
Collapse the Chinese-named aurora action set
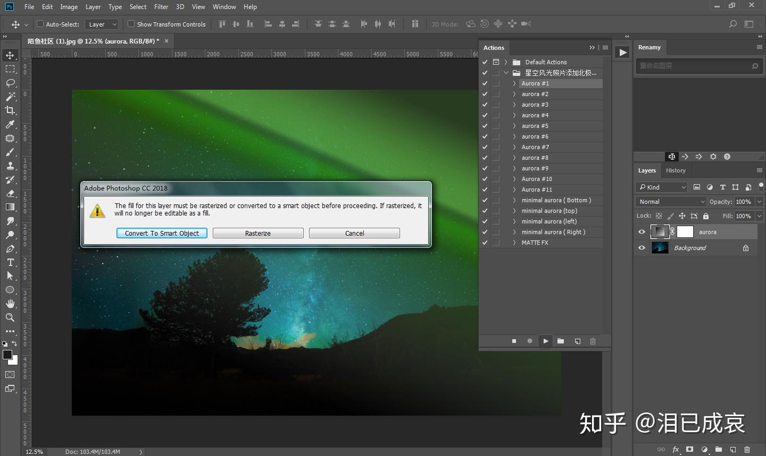pos(506,73)
